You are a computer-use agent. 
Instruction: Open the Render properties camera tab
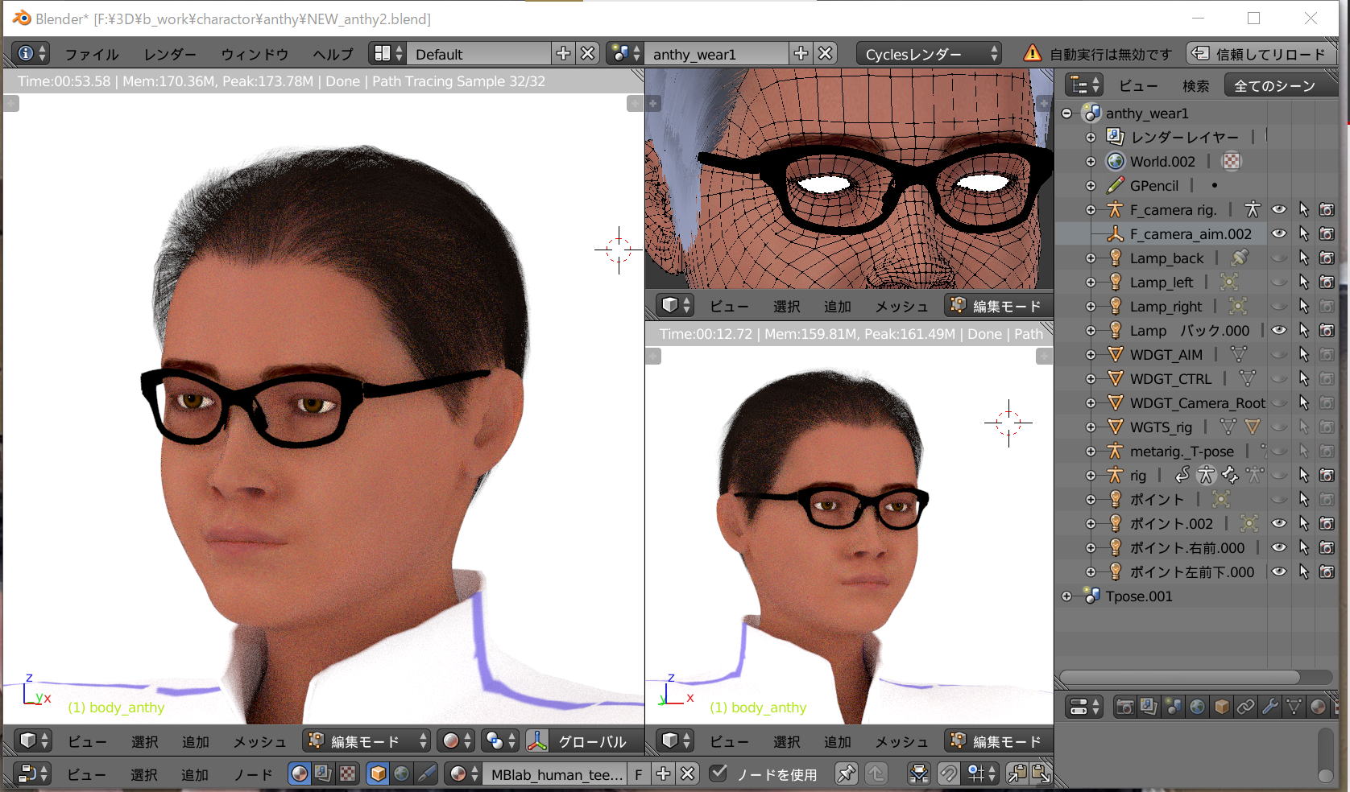click(x=1124, y=707)
